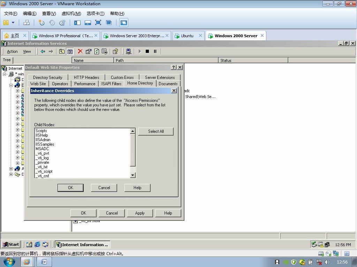Open the power options dropdown arrow
The width and height of the screenshot is (357, 267).
13,23
